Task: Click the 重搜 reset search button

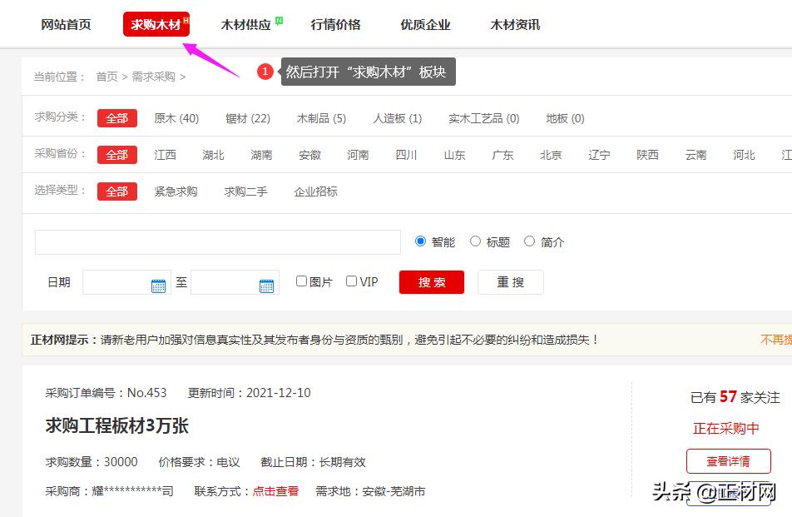Action: (x=511, y=282)
